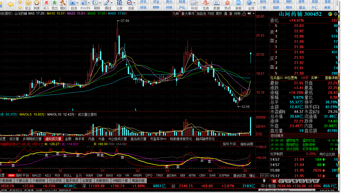This screenshot has height=193, width=341.
Task: Go back with the yellow left arrow
Action: click(11, 4)
